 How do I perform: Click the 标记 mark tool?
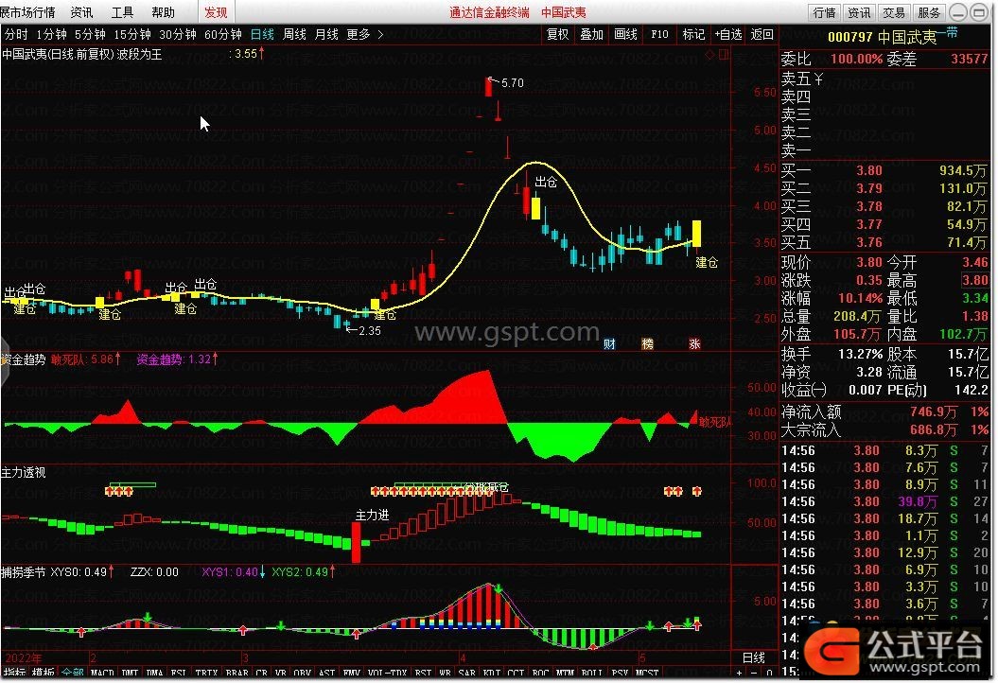[693, 34]
